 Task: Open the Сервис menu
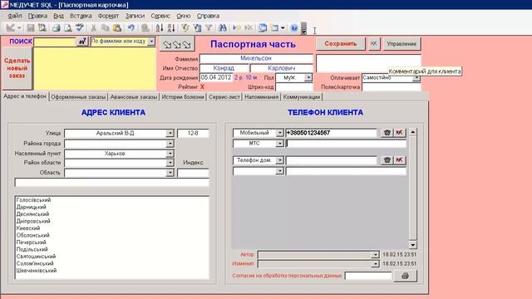(160, 16)
